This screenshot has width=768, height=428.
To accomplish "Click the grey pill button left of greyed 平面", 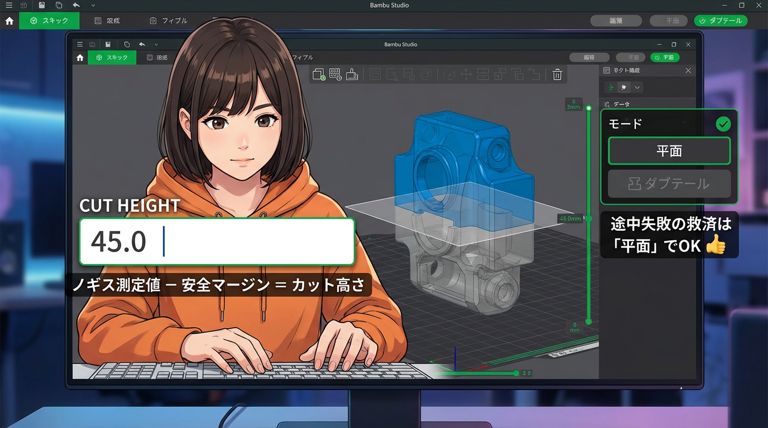I will 616,21.
